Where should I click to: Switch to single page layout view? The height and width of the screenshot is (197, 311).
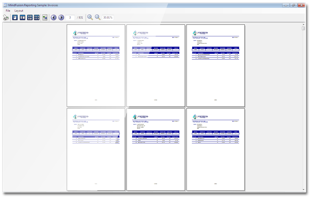click(x=15, y=17)
